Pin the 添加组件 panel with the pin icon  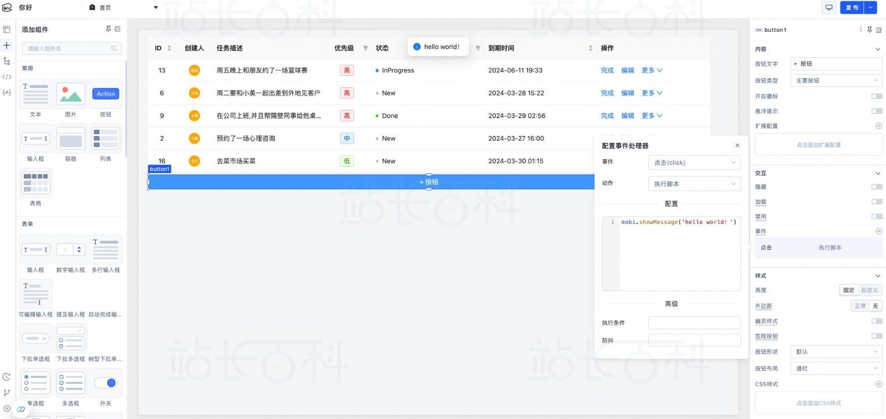tap(108, 29)
